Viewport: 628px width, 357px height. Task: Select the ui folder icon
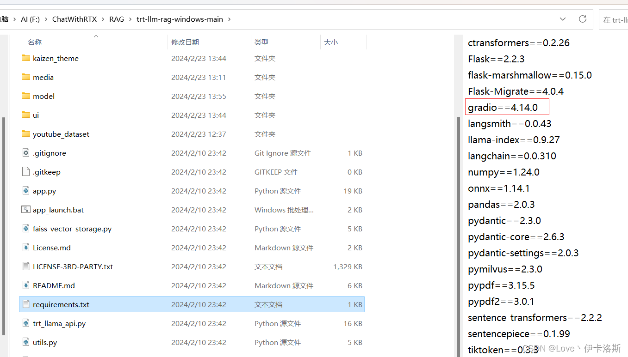(26, 115)
